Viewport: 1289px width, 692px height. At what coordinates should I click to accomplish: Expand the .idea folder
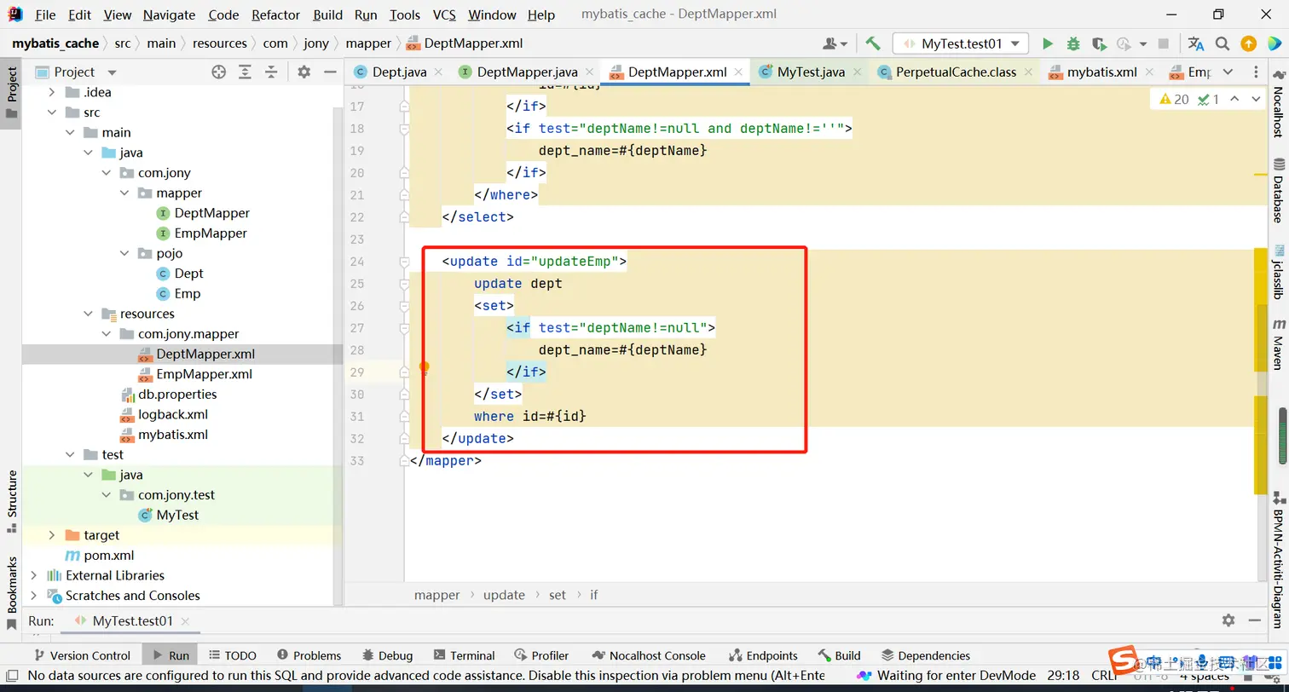(x=52, y=92)
